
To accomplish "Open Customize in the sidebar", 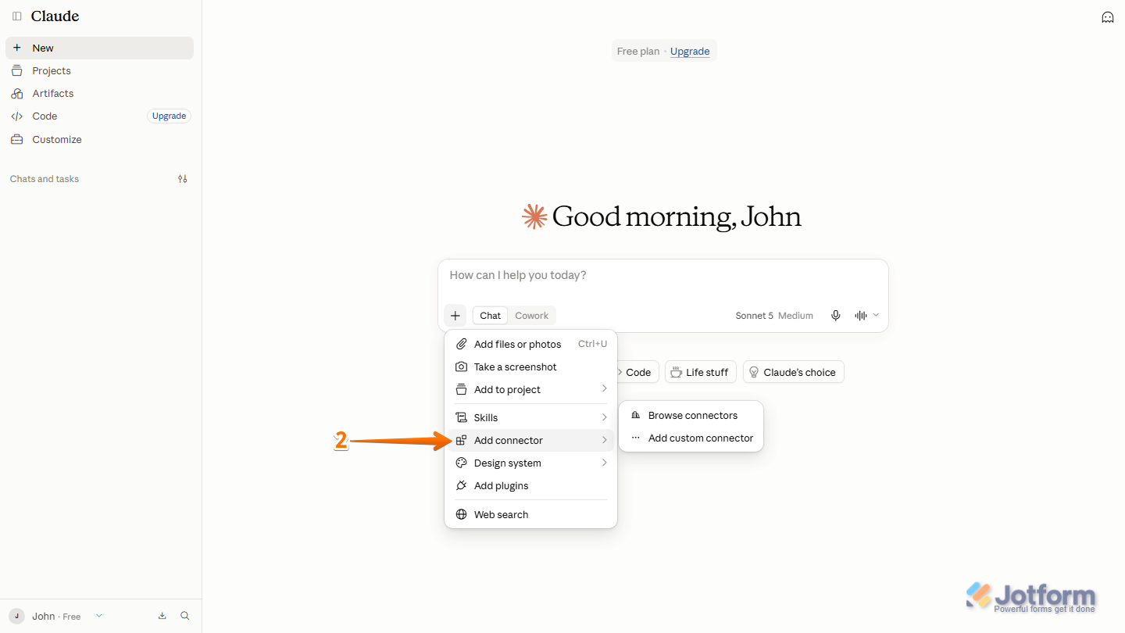I will point(100,139).
